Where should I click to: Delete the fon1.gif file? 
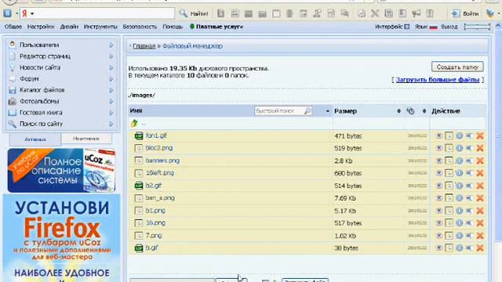[479, 136]
